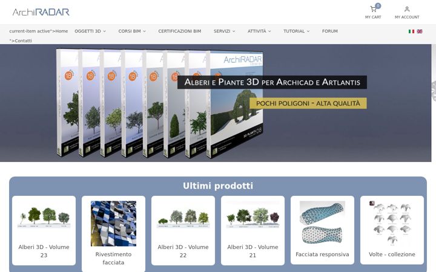
Task: Click the Alberi 3D Volume 22 trees thumbnail
Action: click(183, 218)
